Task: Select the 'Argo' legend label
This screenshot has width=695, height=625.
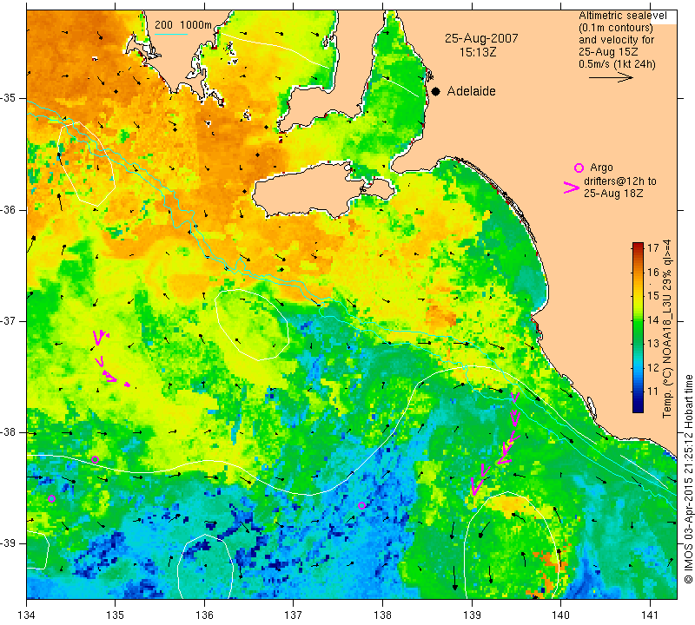Action: click(601, 168)
